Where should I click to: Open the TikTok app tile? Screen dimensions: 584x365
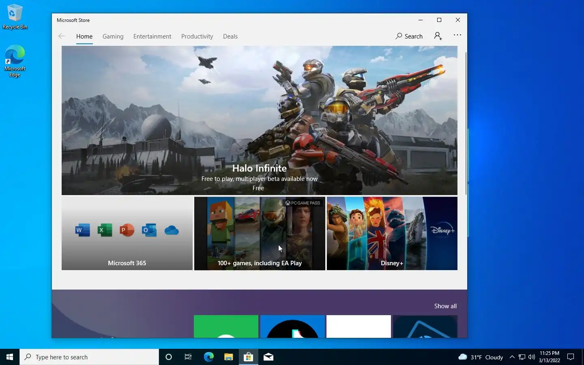292,326
